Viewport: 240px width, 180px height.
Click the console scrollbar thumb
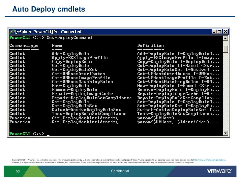point(225,49)
